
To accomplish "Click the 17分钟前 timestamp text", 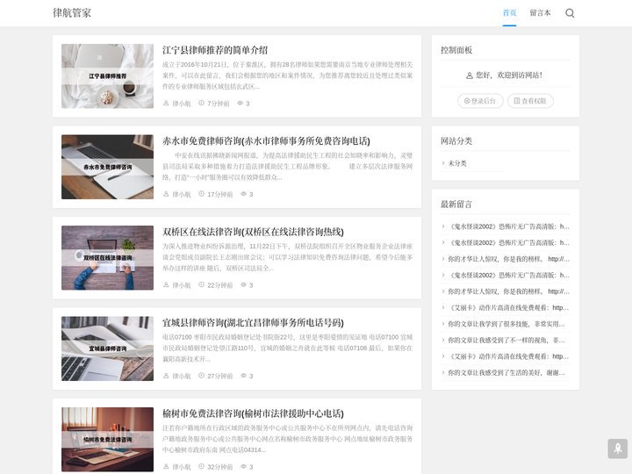I will click(x=220, y=194).
